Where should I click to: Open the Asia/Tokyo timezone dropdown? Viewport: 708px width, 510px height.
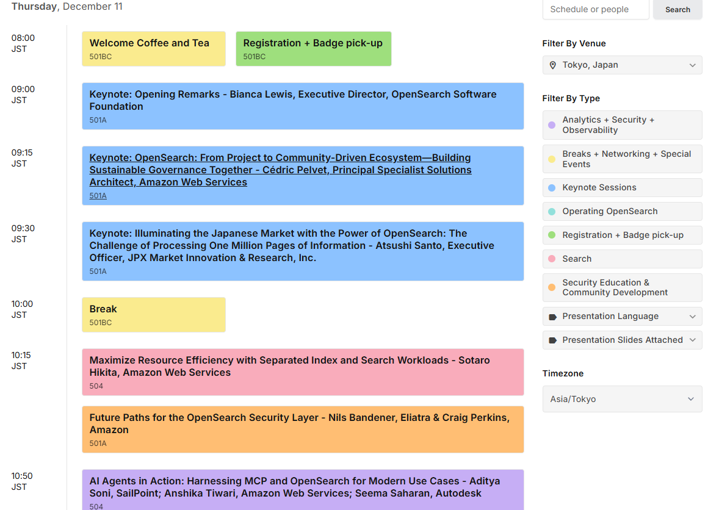[622, 399]
